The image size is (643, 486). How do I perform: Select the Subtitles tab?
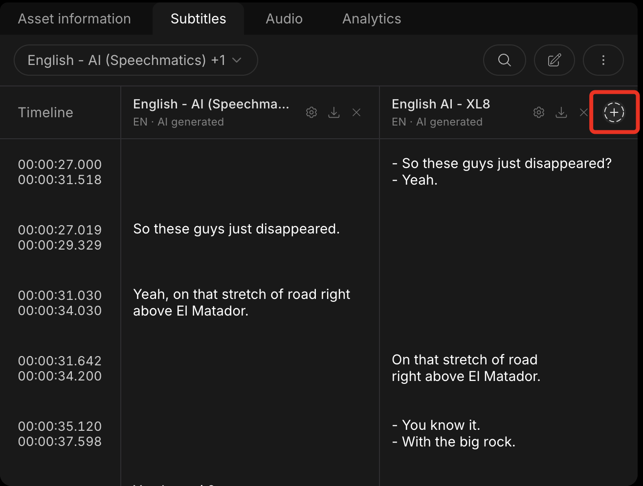coord(198,19)
